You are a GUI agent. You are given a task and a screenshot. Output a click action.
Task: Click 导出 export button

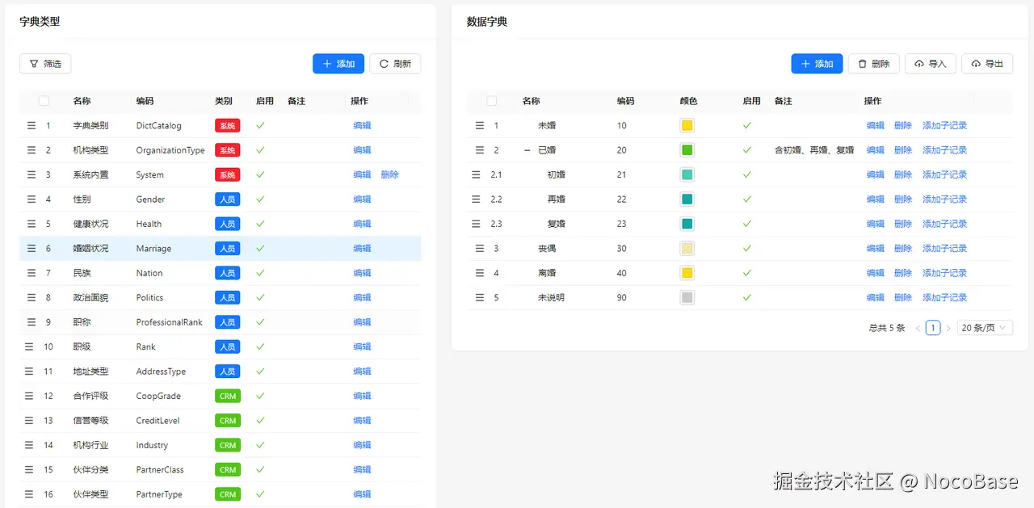(x=987, y=64)
